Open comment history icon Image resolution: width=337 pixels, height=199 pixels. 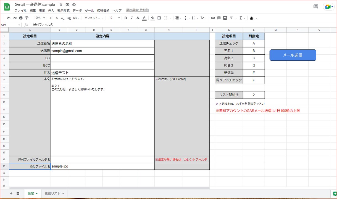point(316,7)
